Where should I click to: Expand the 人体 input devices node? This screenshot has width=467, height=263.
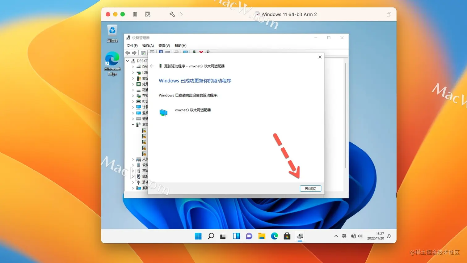[133, 159]
